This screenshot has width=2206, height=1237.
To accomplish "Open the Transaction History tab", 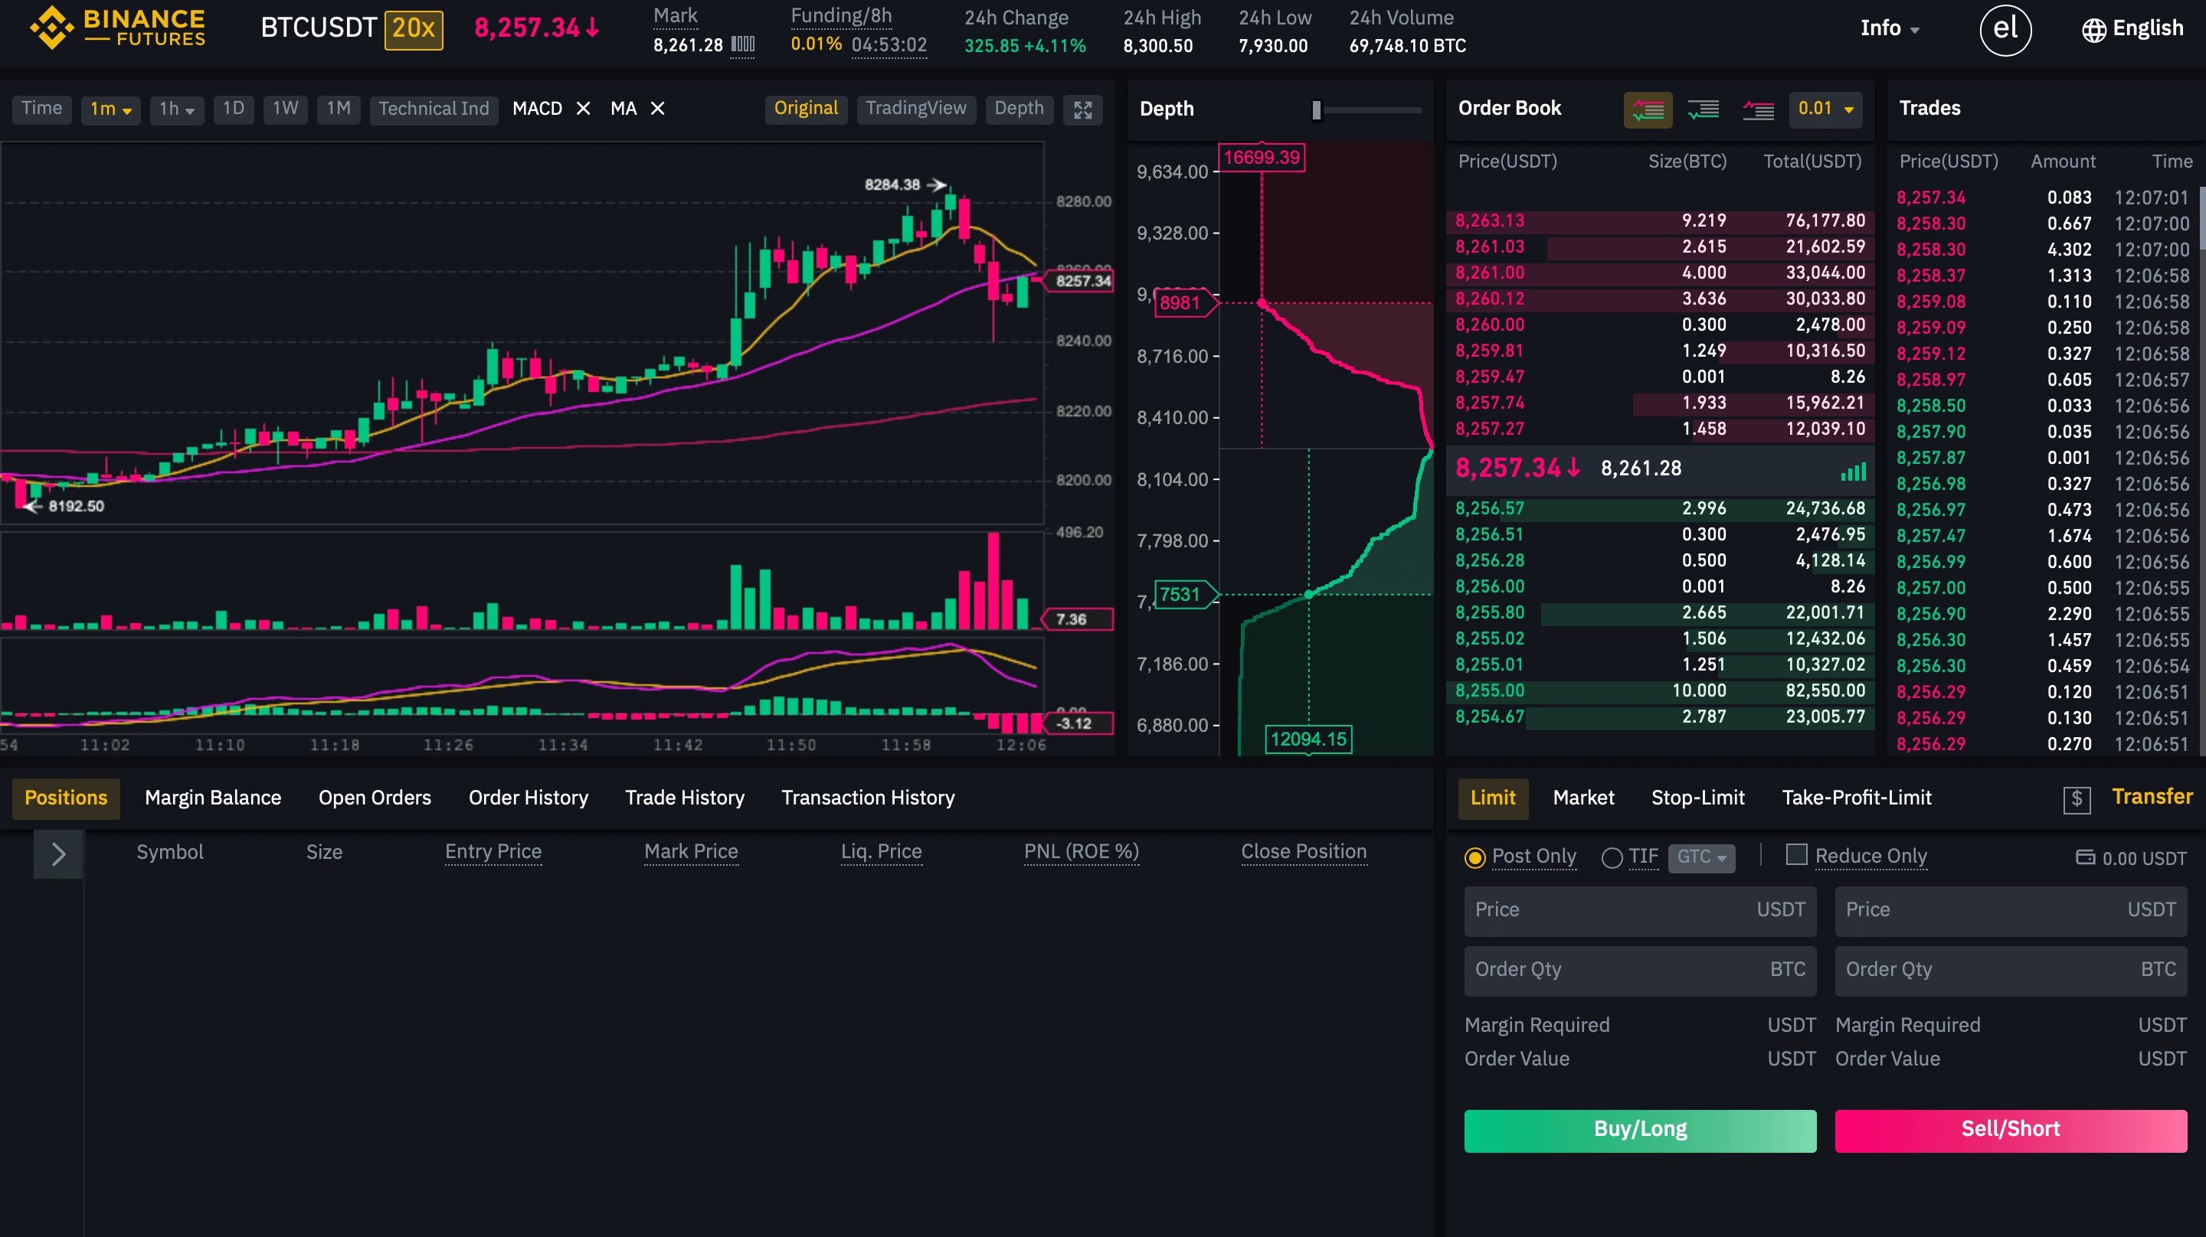I will pos(868,798).
